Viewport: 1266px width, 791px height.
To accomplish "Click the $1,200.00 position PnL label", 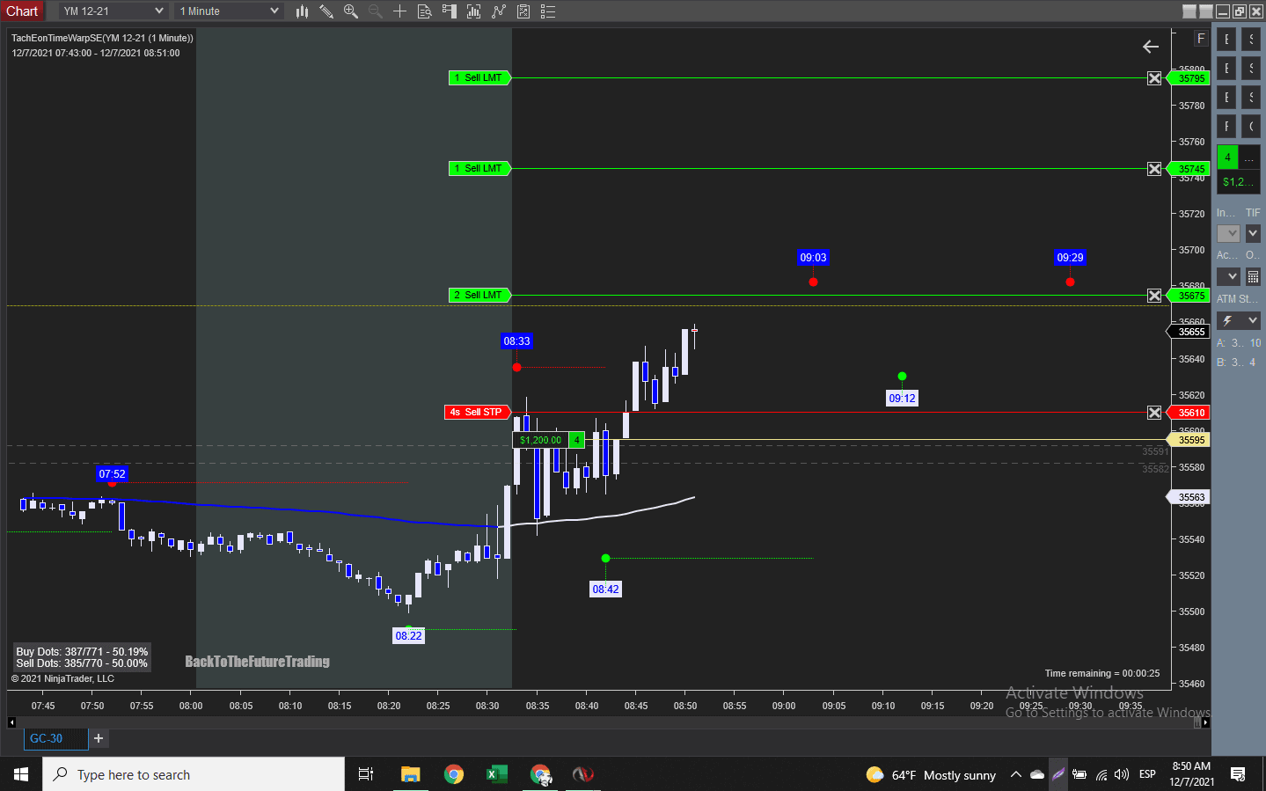I will [540, 440].
